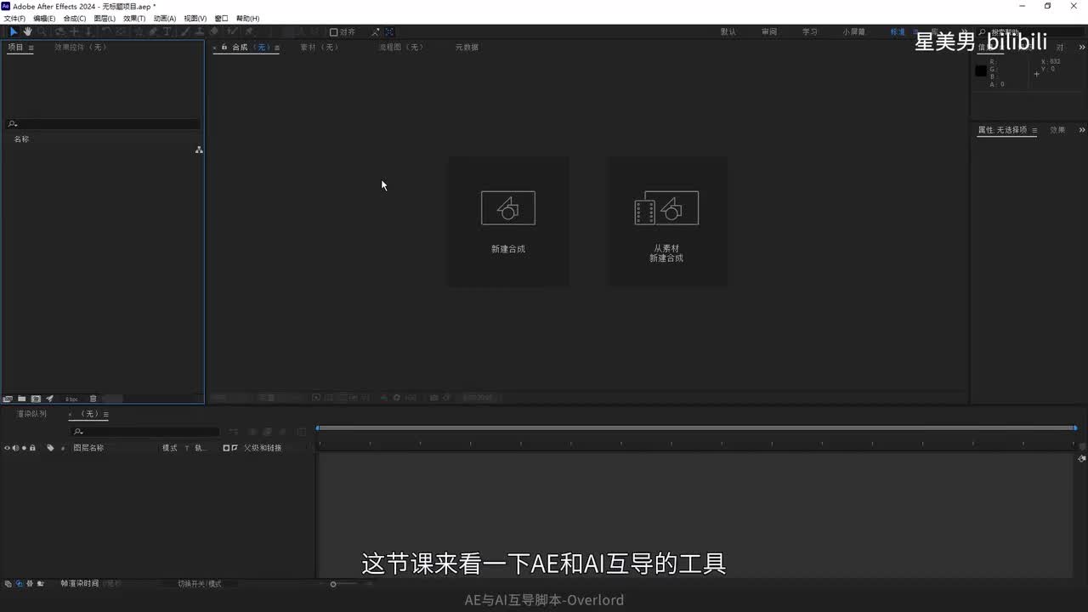The height and width of the screenshot is (612, 1088).
Task: Open the 帮助(H) menu
Action: [x=247, y=18]
